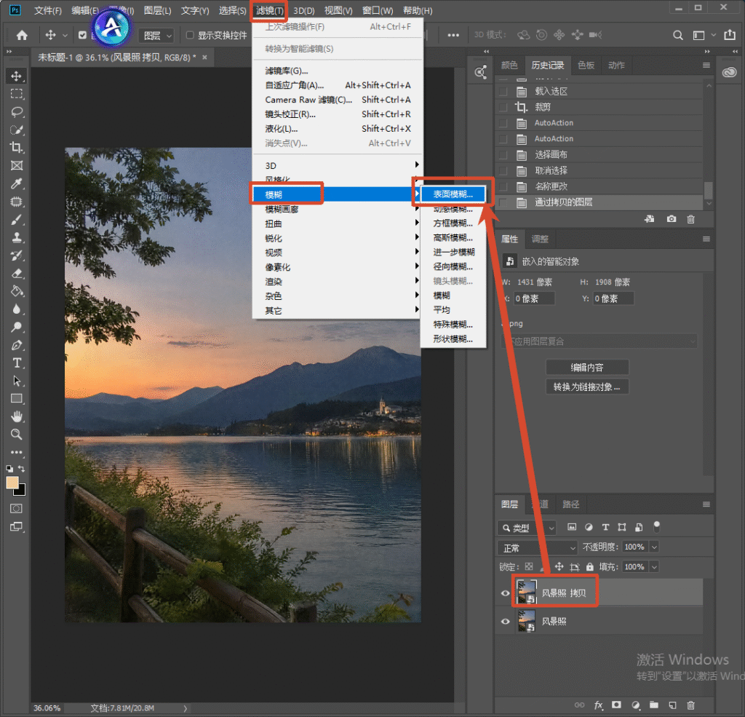
Task: Select the Zoom tool in toolbar
Action: tap(17, 435)
